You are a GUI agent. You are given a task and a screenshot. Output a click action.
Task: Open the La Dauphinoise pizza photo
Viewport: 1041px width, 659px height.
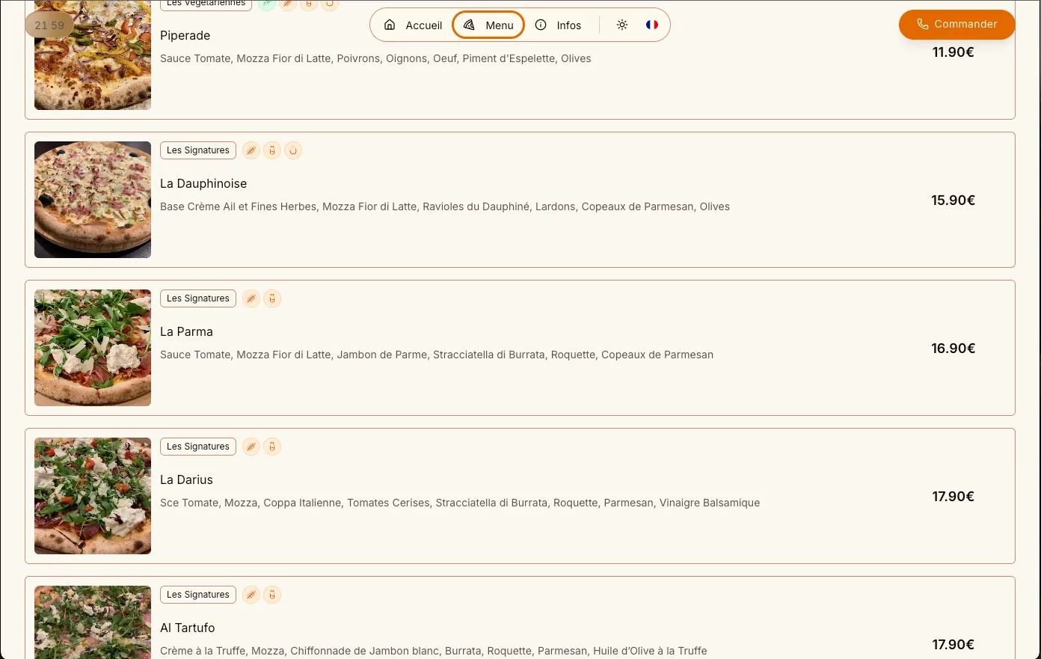point(93,200)
